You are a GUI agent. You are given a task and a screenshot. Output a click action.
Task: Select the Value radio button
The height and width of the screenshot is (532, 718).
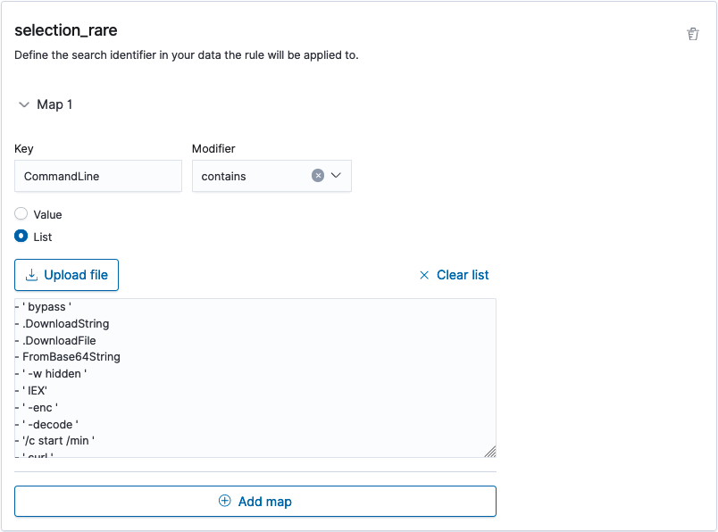21,214
